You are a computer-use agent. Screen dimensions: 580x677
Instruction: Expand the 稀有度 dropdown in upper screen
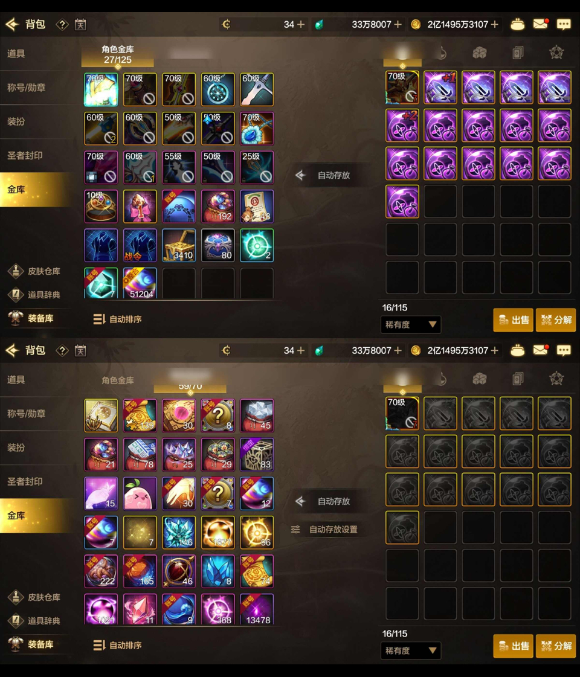coord(410,325)
